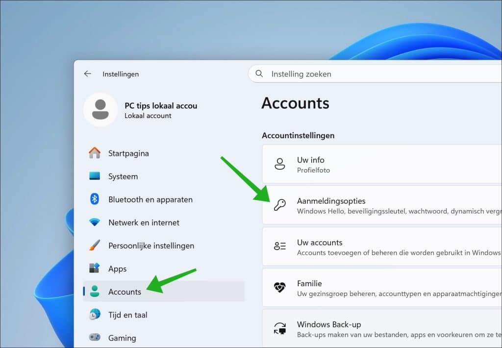
Task: Select Apps in the sidebar
Action: coord(164,268)
